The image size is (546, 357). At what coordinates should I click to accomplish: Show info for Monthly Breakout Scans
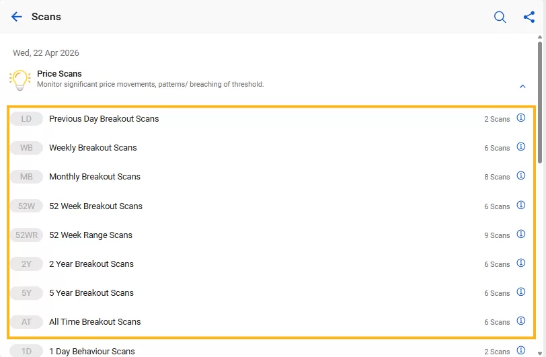520,176
